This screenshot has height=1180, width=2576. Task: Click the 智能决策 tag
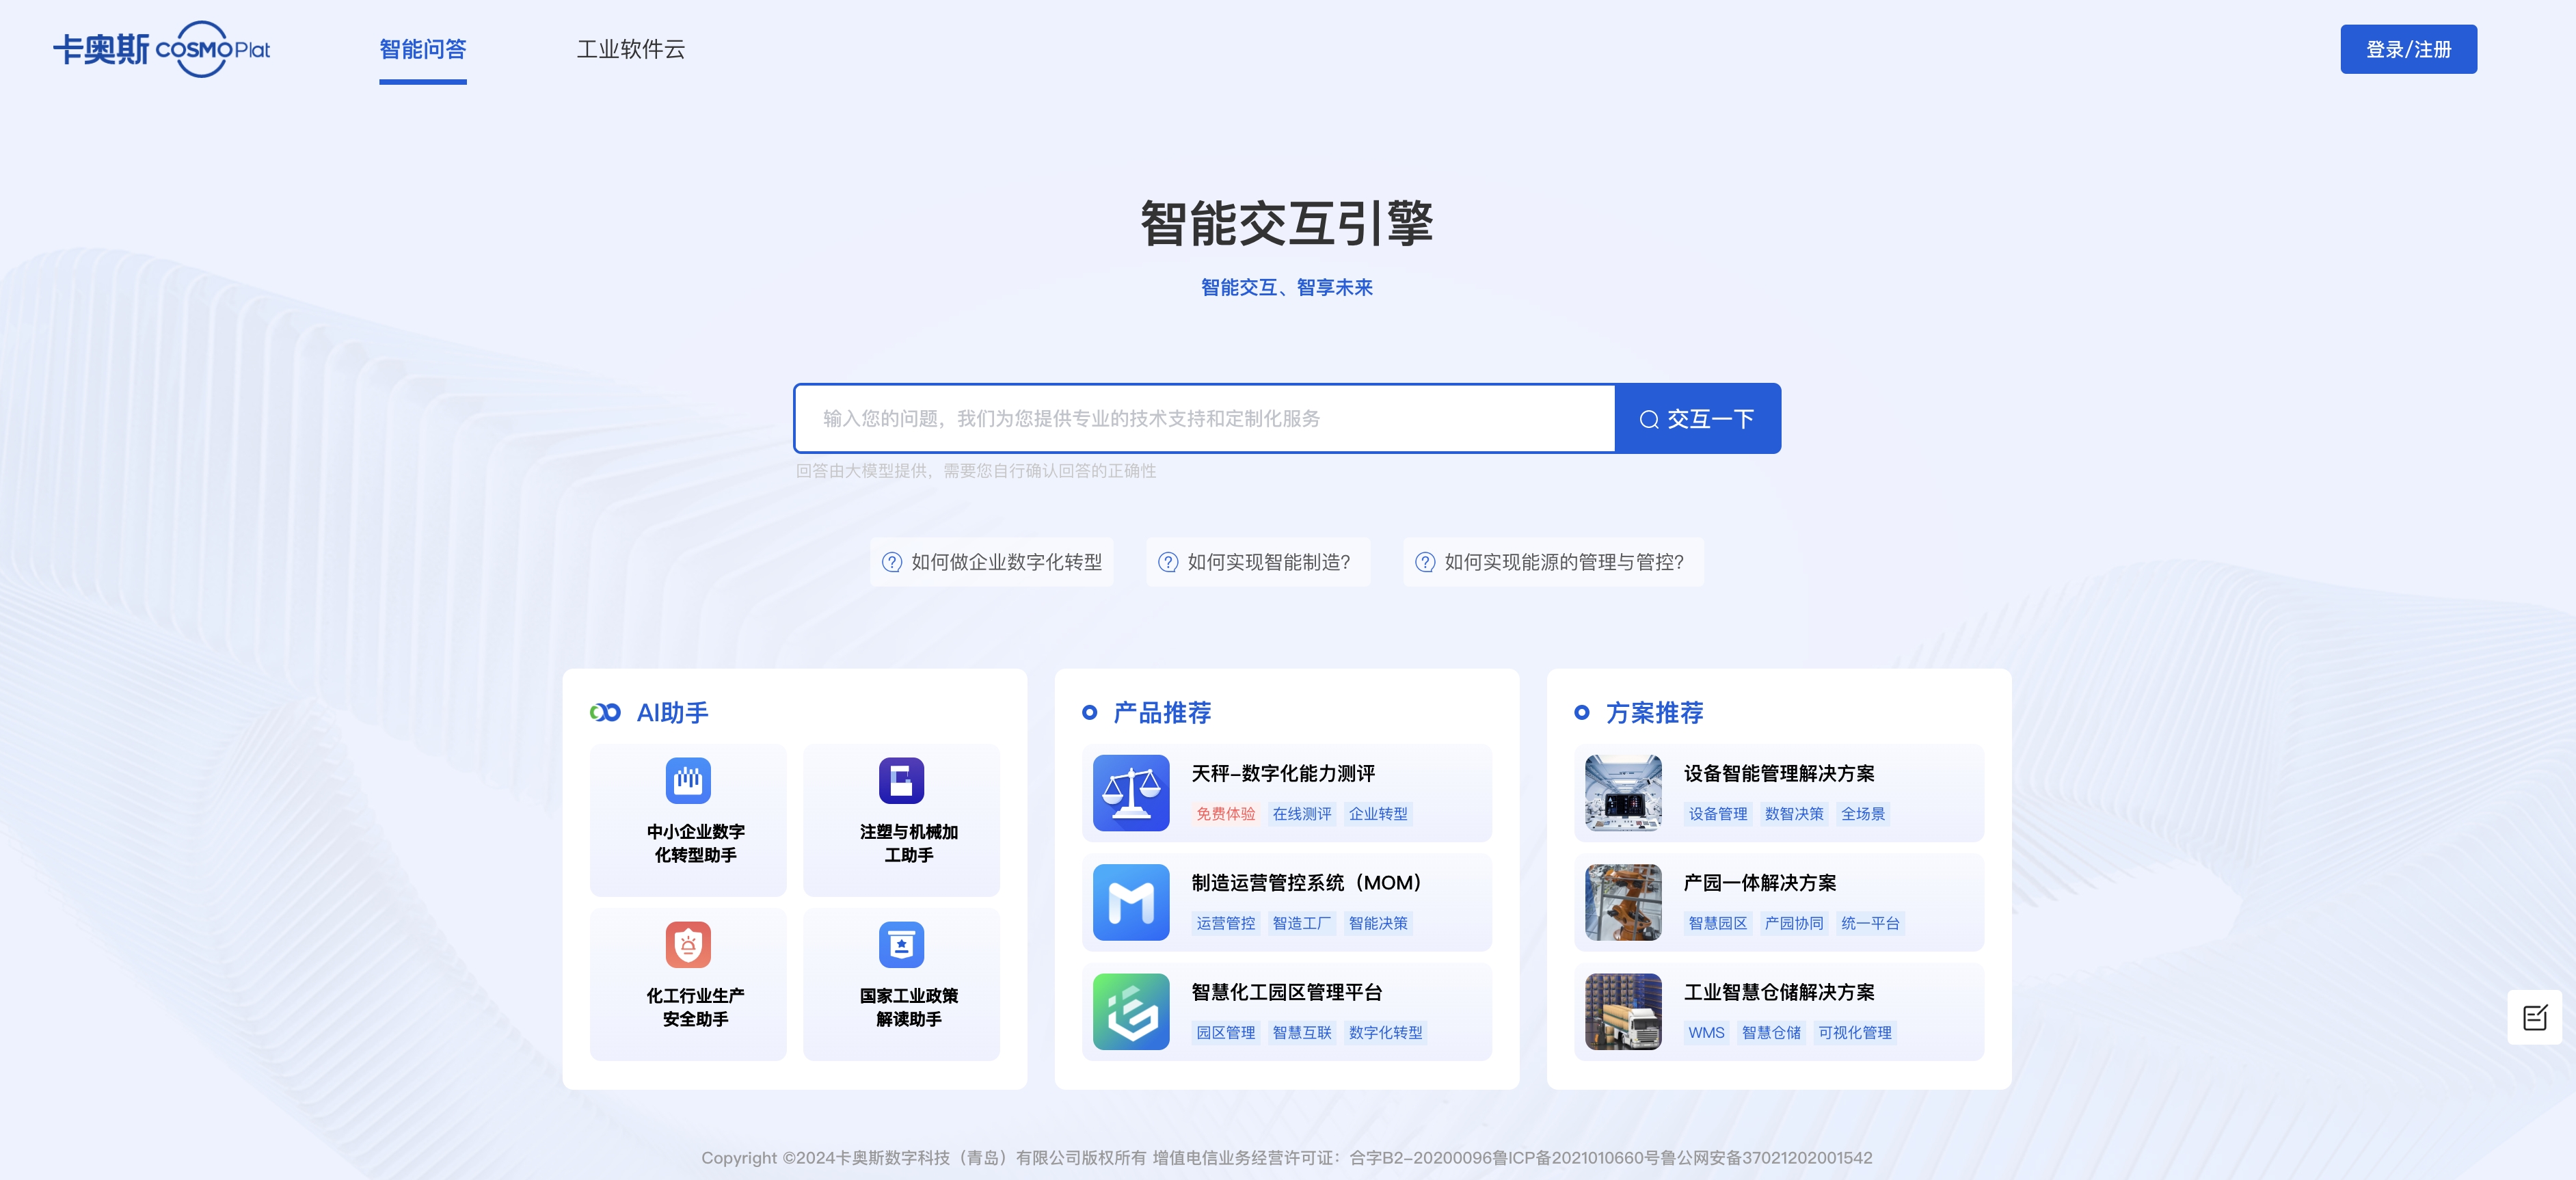pyautogui.click(x=1378, y=923)
